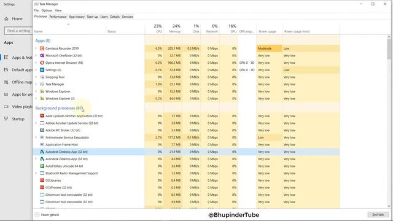Viewport: 393px width, 221px height.
Task: Open the File menu
Action: [36, 10]
